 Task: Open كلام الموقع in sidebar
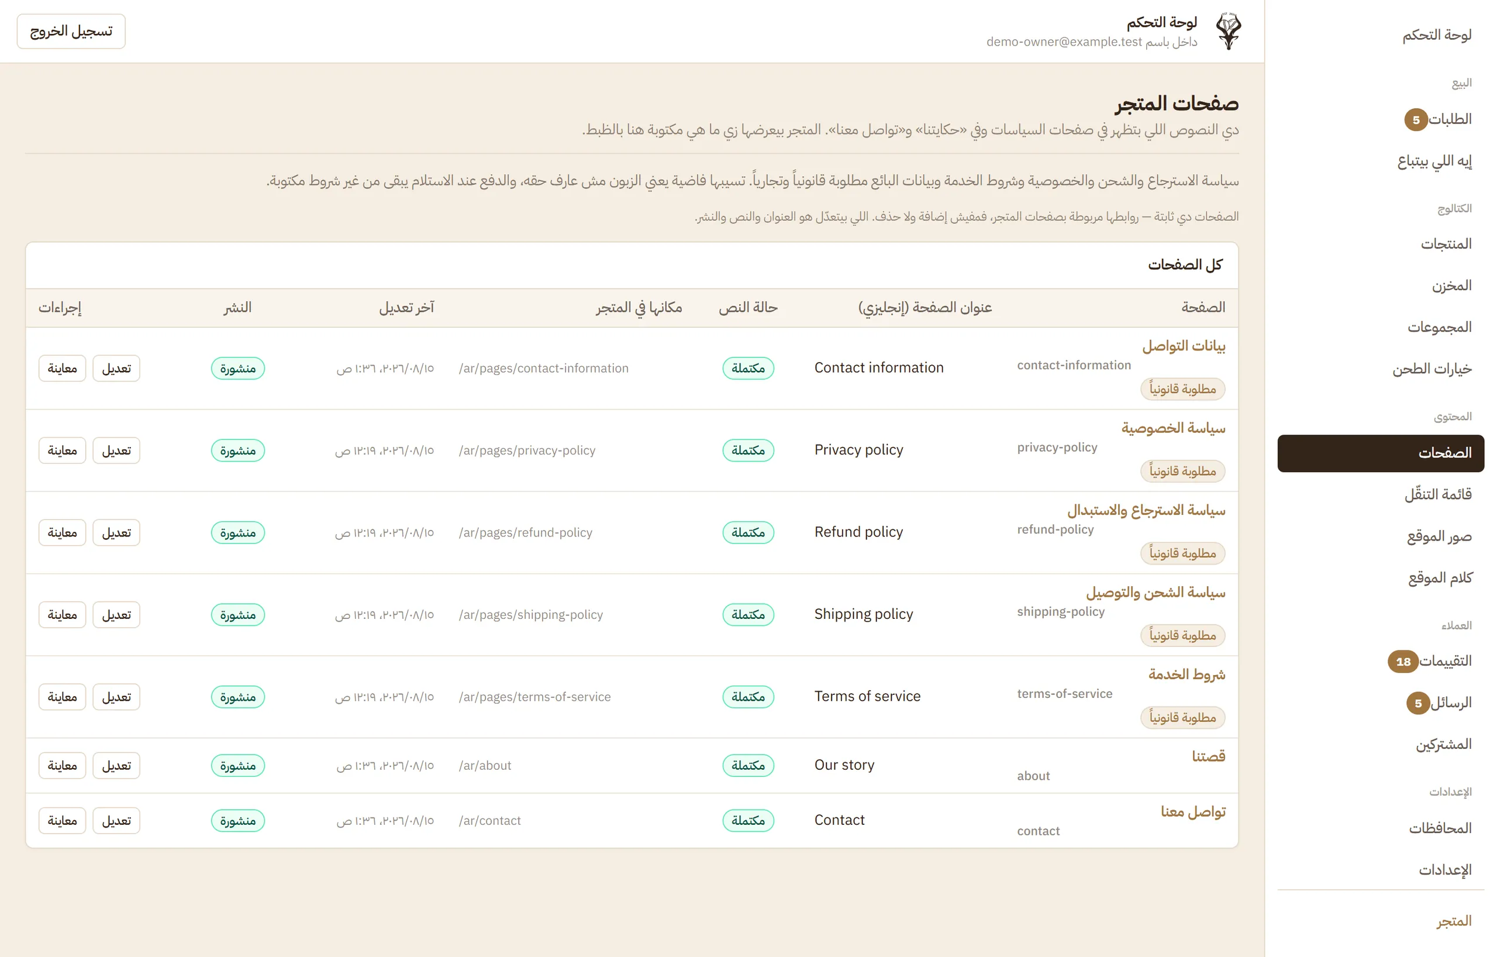(1440, 578)
